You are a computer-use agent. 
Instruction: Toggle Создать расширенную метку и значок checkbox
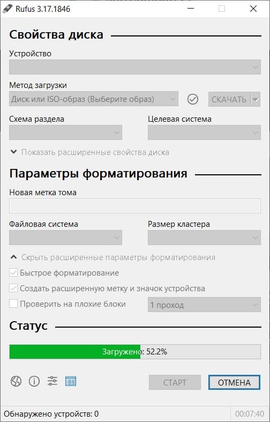click(13, 288)
